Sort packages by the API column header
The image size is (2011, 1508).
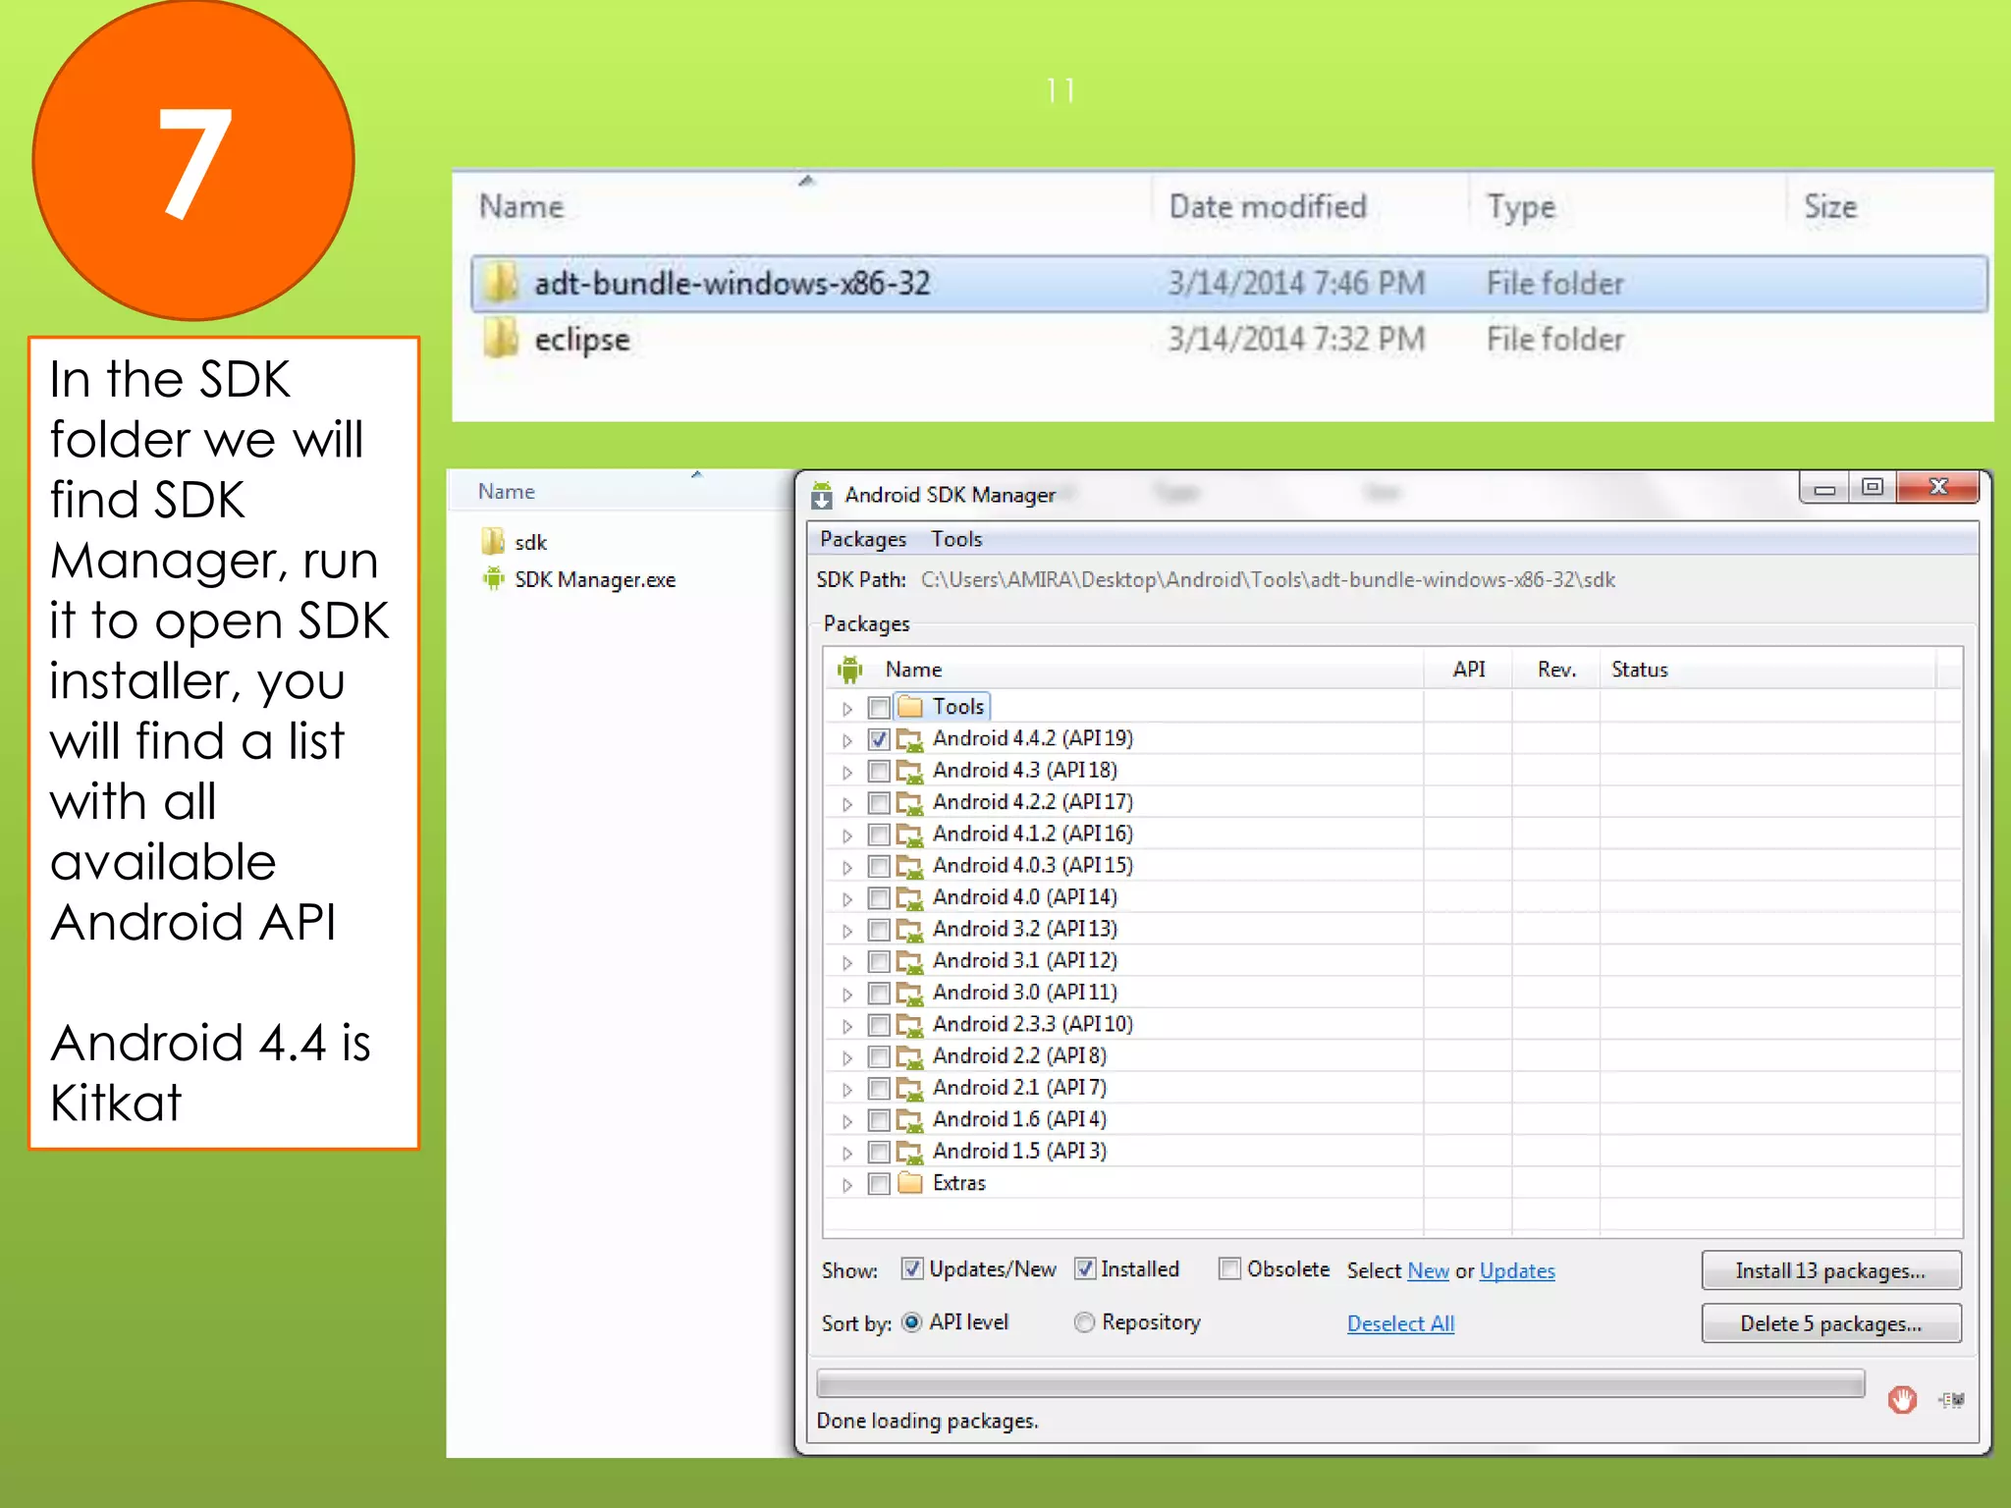[1468, 670]
